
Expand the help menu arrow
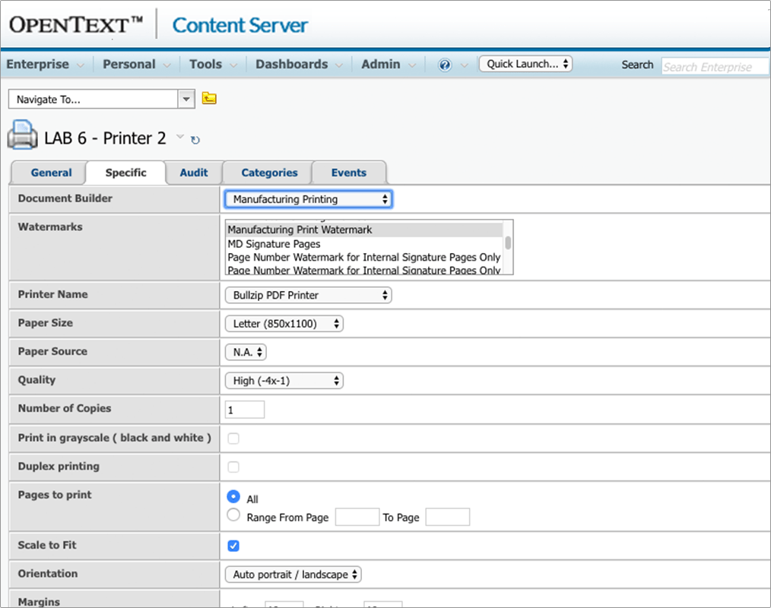coord(464,65)
